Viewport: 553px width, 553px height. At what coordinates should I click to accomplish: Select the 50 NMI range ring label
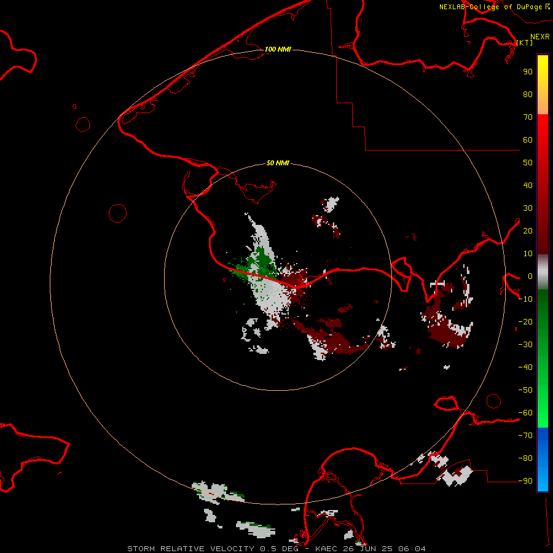tap(278, 163)
